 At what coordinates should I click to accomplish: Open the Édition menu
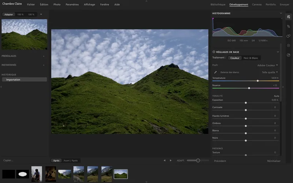pyautogui.click(x=44, y=4)
